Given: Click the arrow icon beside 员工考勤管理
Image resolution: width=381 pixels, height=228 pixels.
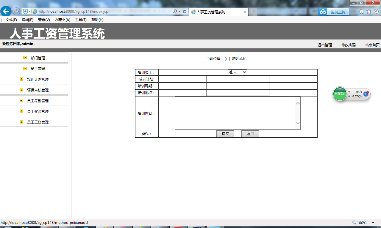Looking at the screenshot, I should click(21, 101).
